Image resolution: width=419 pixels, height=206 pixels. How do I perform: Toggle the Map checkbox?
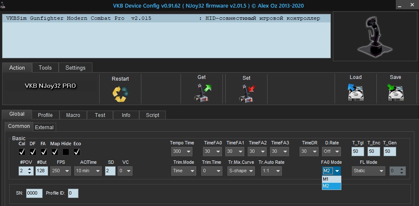55,152
